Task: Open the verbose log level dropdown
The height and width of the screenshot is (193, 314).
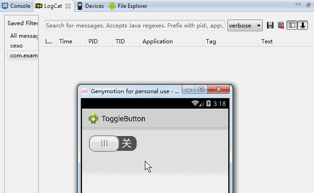Action: click(245, 26)
